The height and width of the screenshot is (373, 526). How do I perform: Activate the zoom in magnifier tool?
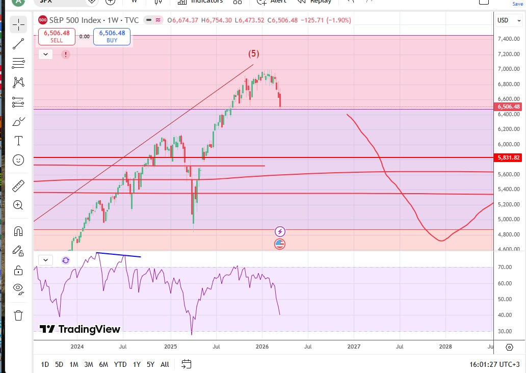point(18,205)
